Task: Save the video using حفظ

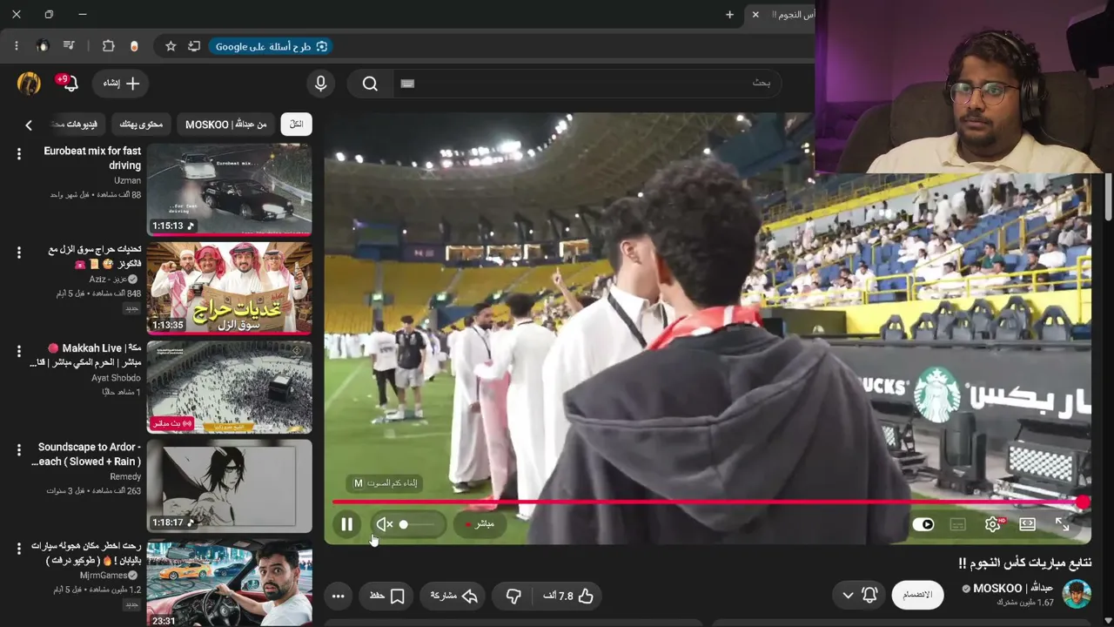Action: click(387, 596)
